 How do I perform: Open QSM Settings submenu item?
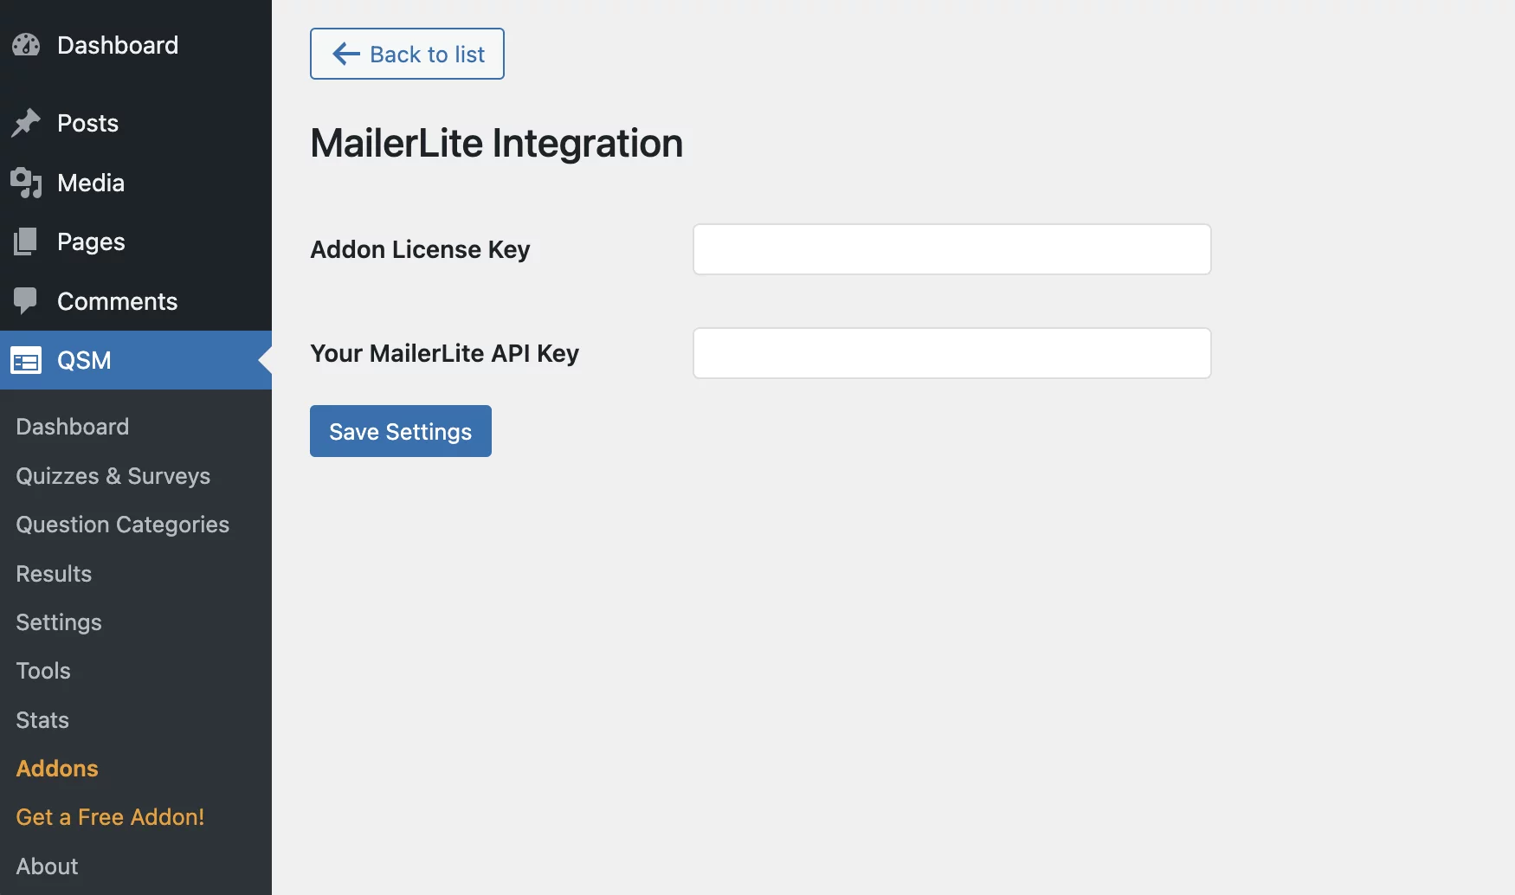point(59,622)
